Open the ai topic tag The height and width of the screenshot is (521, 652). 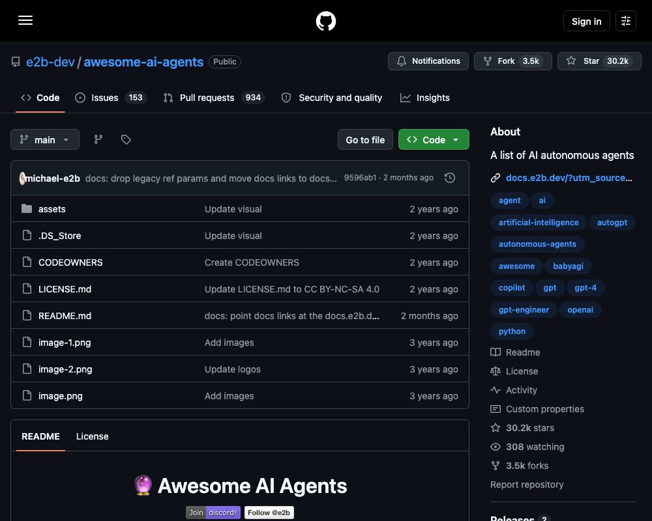point(542,200)
